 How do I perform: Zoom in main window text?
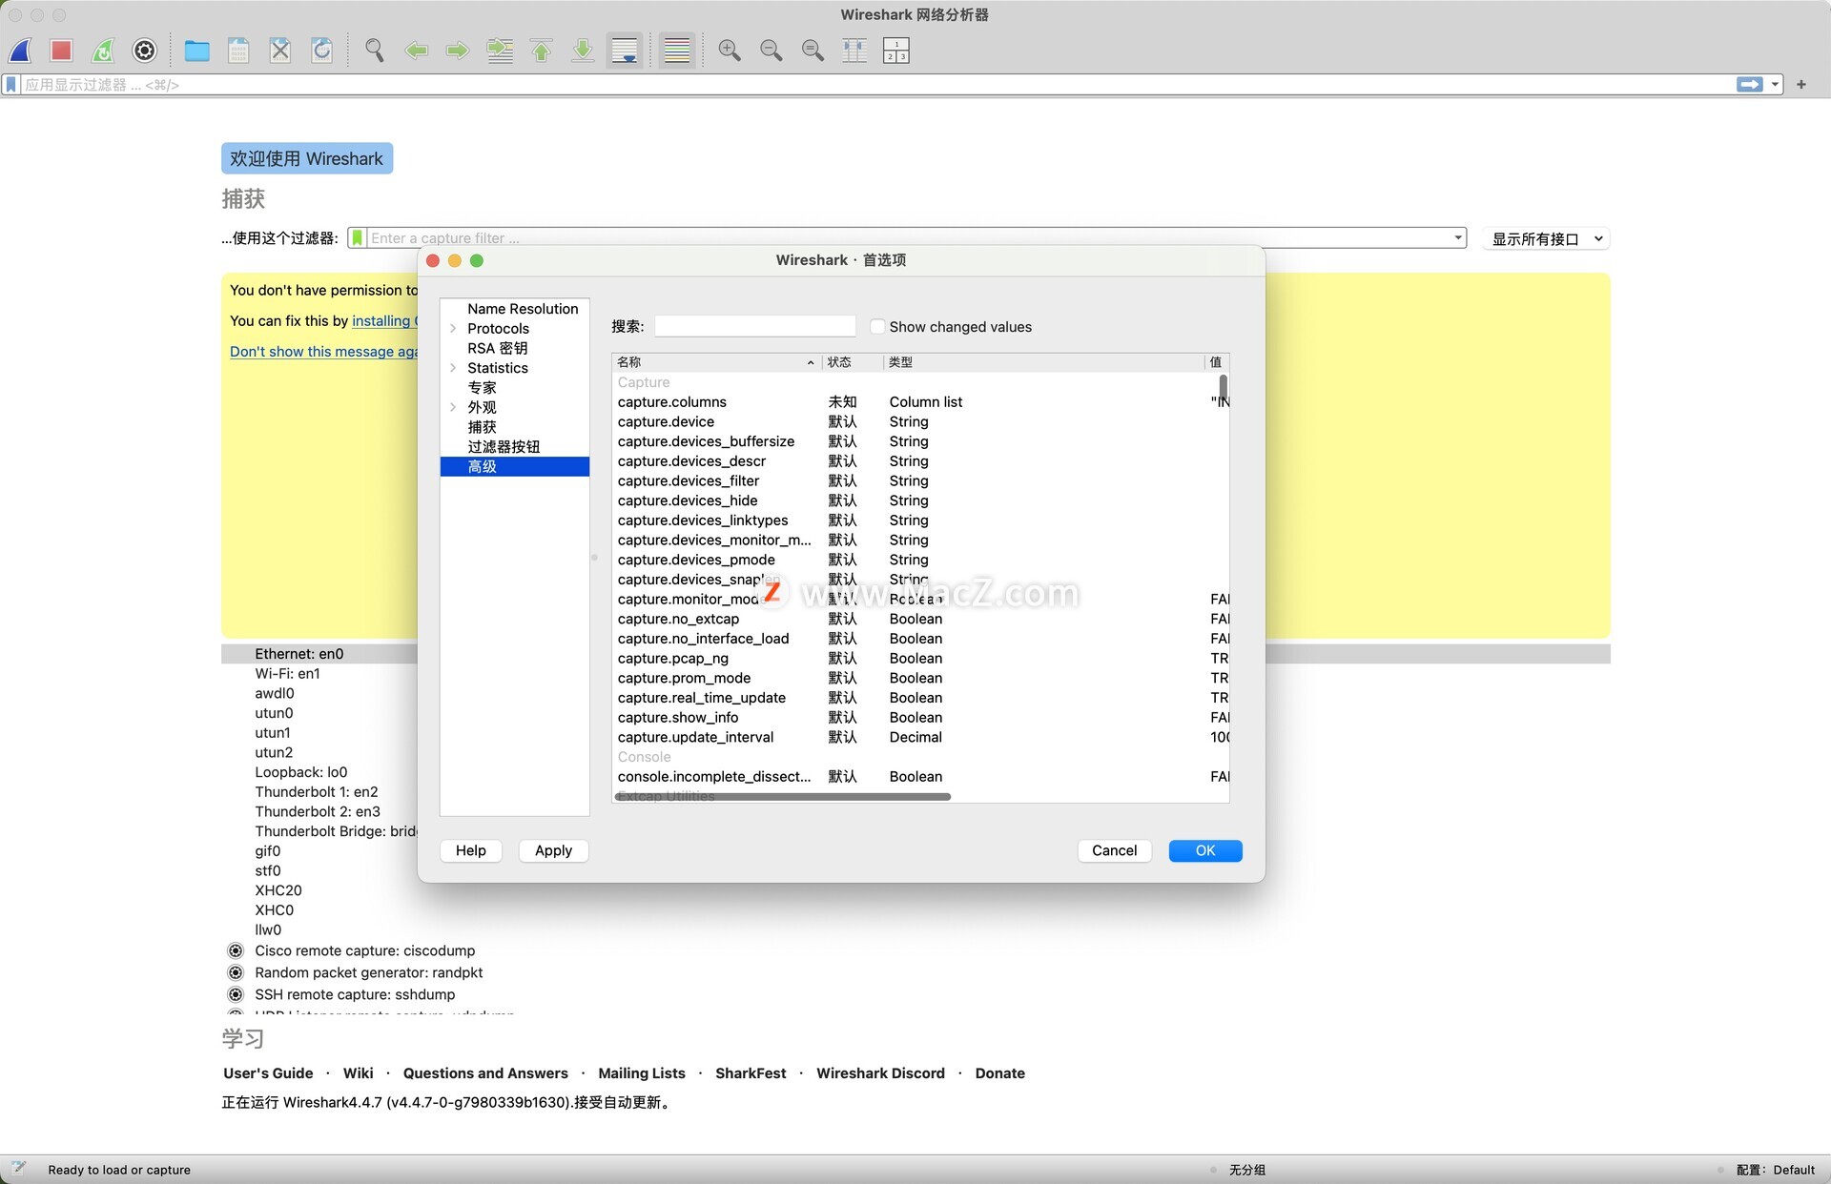coord(730,51)
